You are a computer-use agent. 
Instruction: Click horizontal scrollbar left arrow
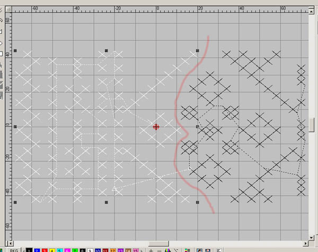point(11,244)
